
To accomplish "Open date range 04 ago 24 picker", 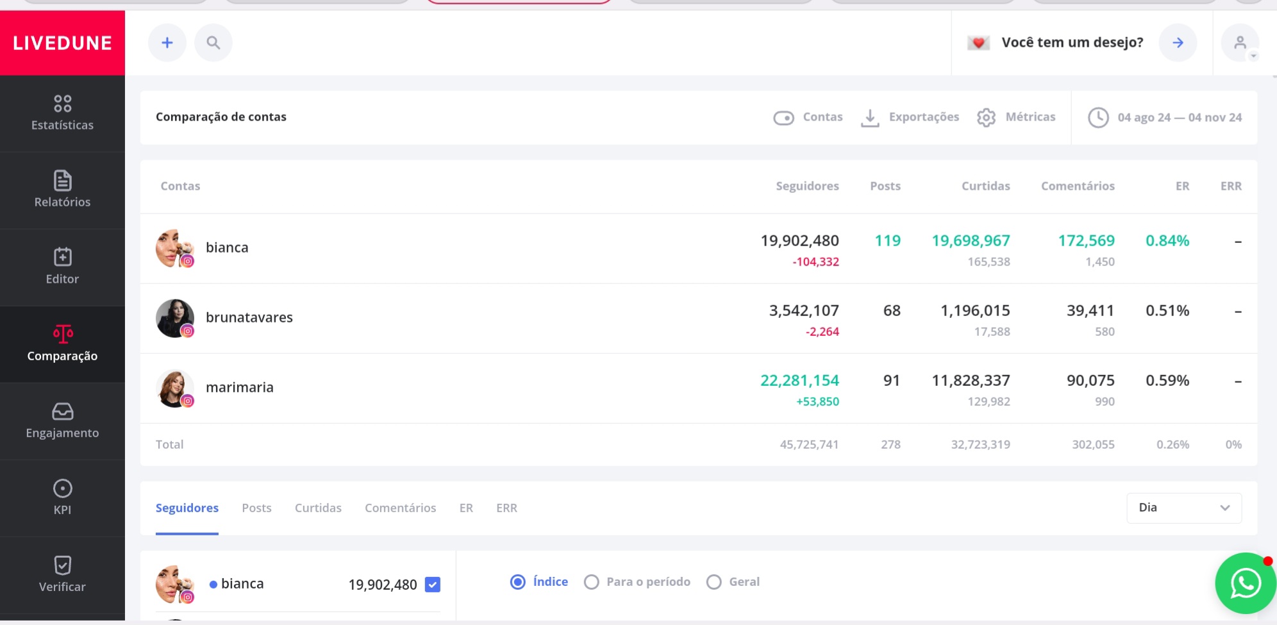I will (1165, 118).
